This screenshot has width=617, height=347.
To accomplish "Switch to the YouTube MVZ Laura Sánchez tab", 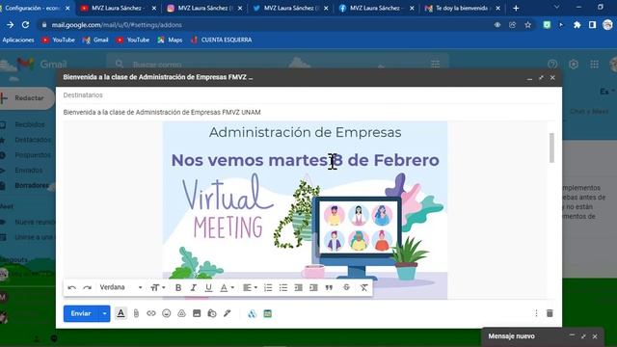I will click(118, 8).
